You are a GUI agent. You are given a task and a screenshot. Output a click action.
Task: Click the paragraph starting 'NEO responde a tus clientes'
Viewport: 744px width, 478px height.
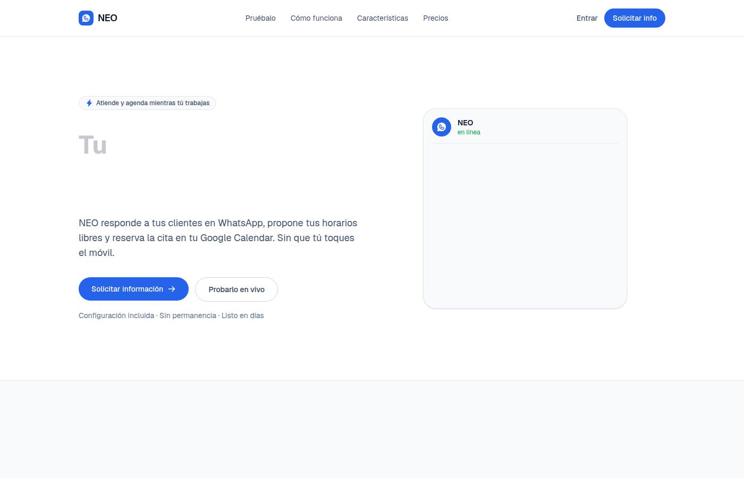[x=218, y=238]
